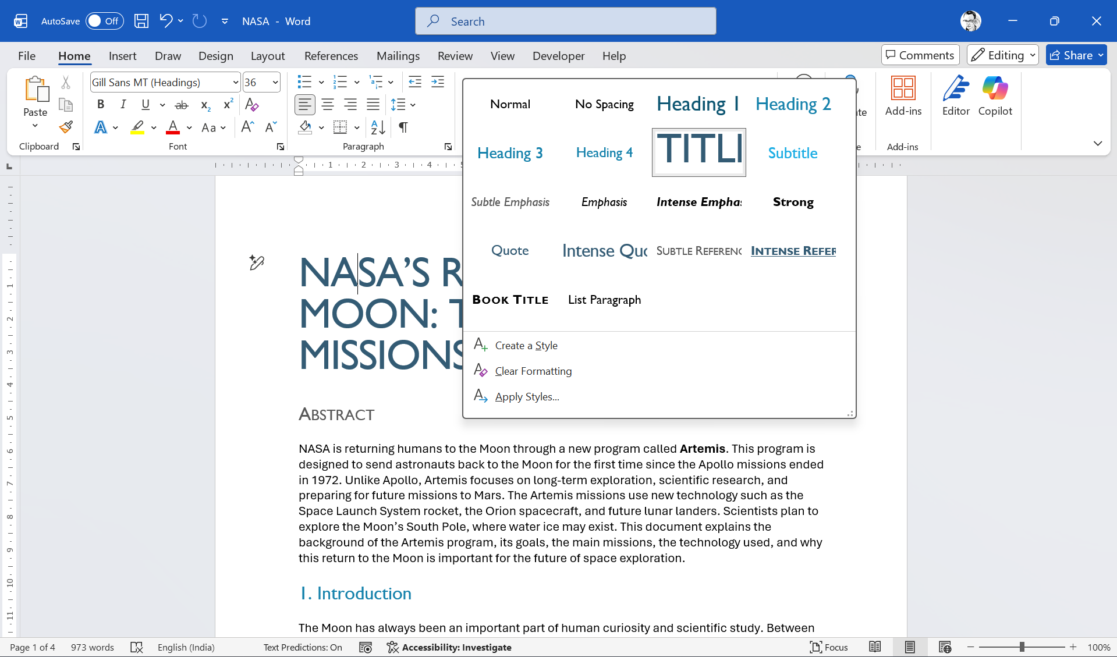1117x657 pixels.
Task: Decrease the paragraph indent
Action: tap(415, 82)
